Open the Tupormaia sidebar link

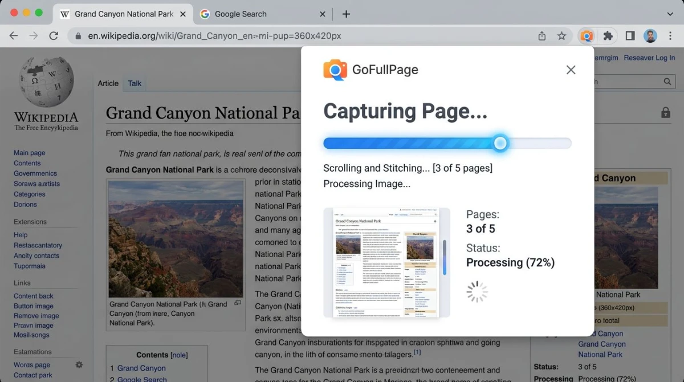tap(30, 266)
